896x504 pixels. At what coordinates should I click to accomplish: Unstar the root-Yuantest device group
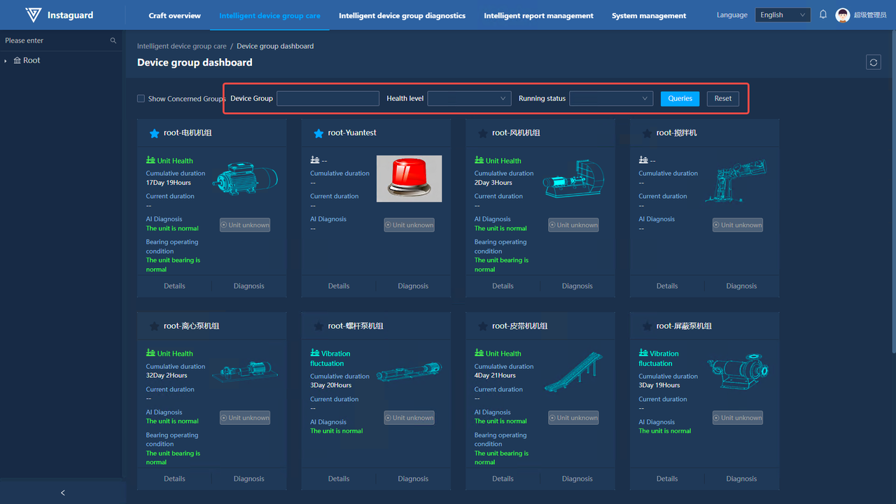tap(318, 133)
